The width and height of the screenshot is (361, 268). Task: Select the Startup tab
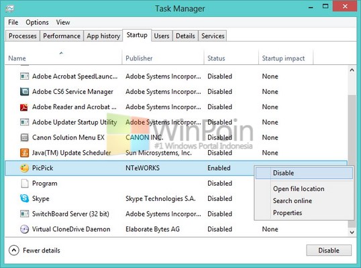(x=137, y=35)
